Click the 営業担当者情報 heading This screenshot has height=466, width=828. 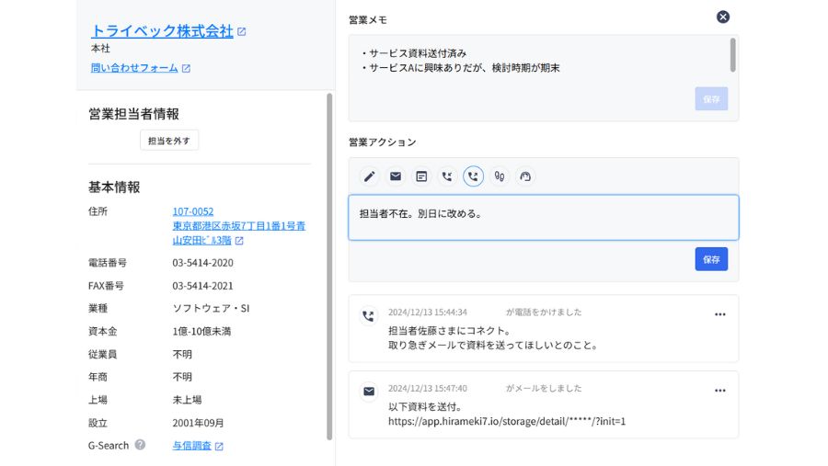point(133,114)
